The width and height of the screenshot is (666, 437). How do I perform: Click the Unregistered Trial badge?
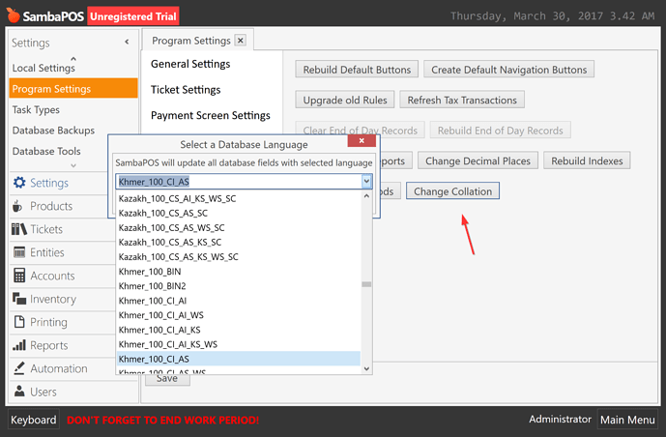pos(133,16)
